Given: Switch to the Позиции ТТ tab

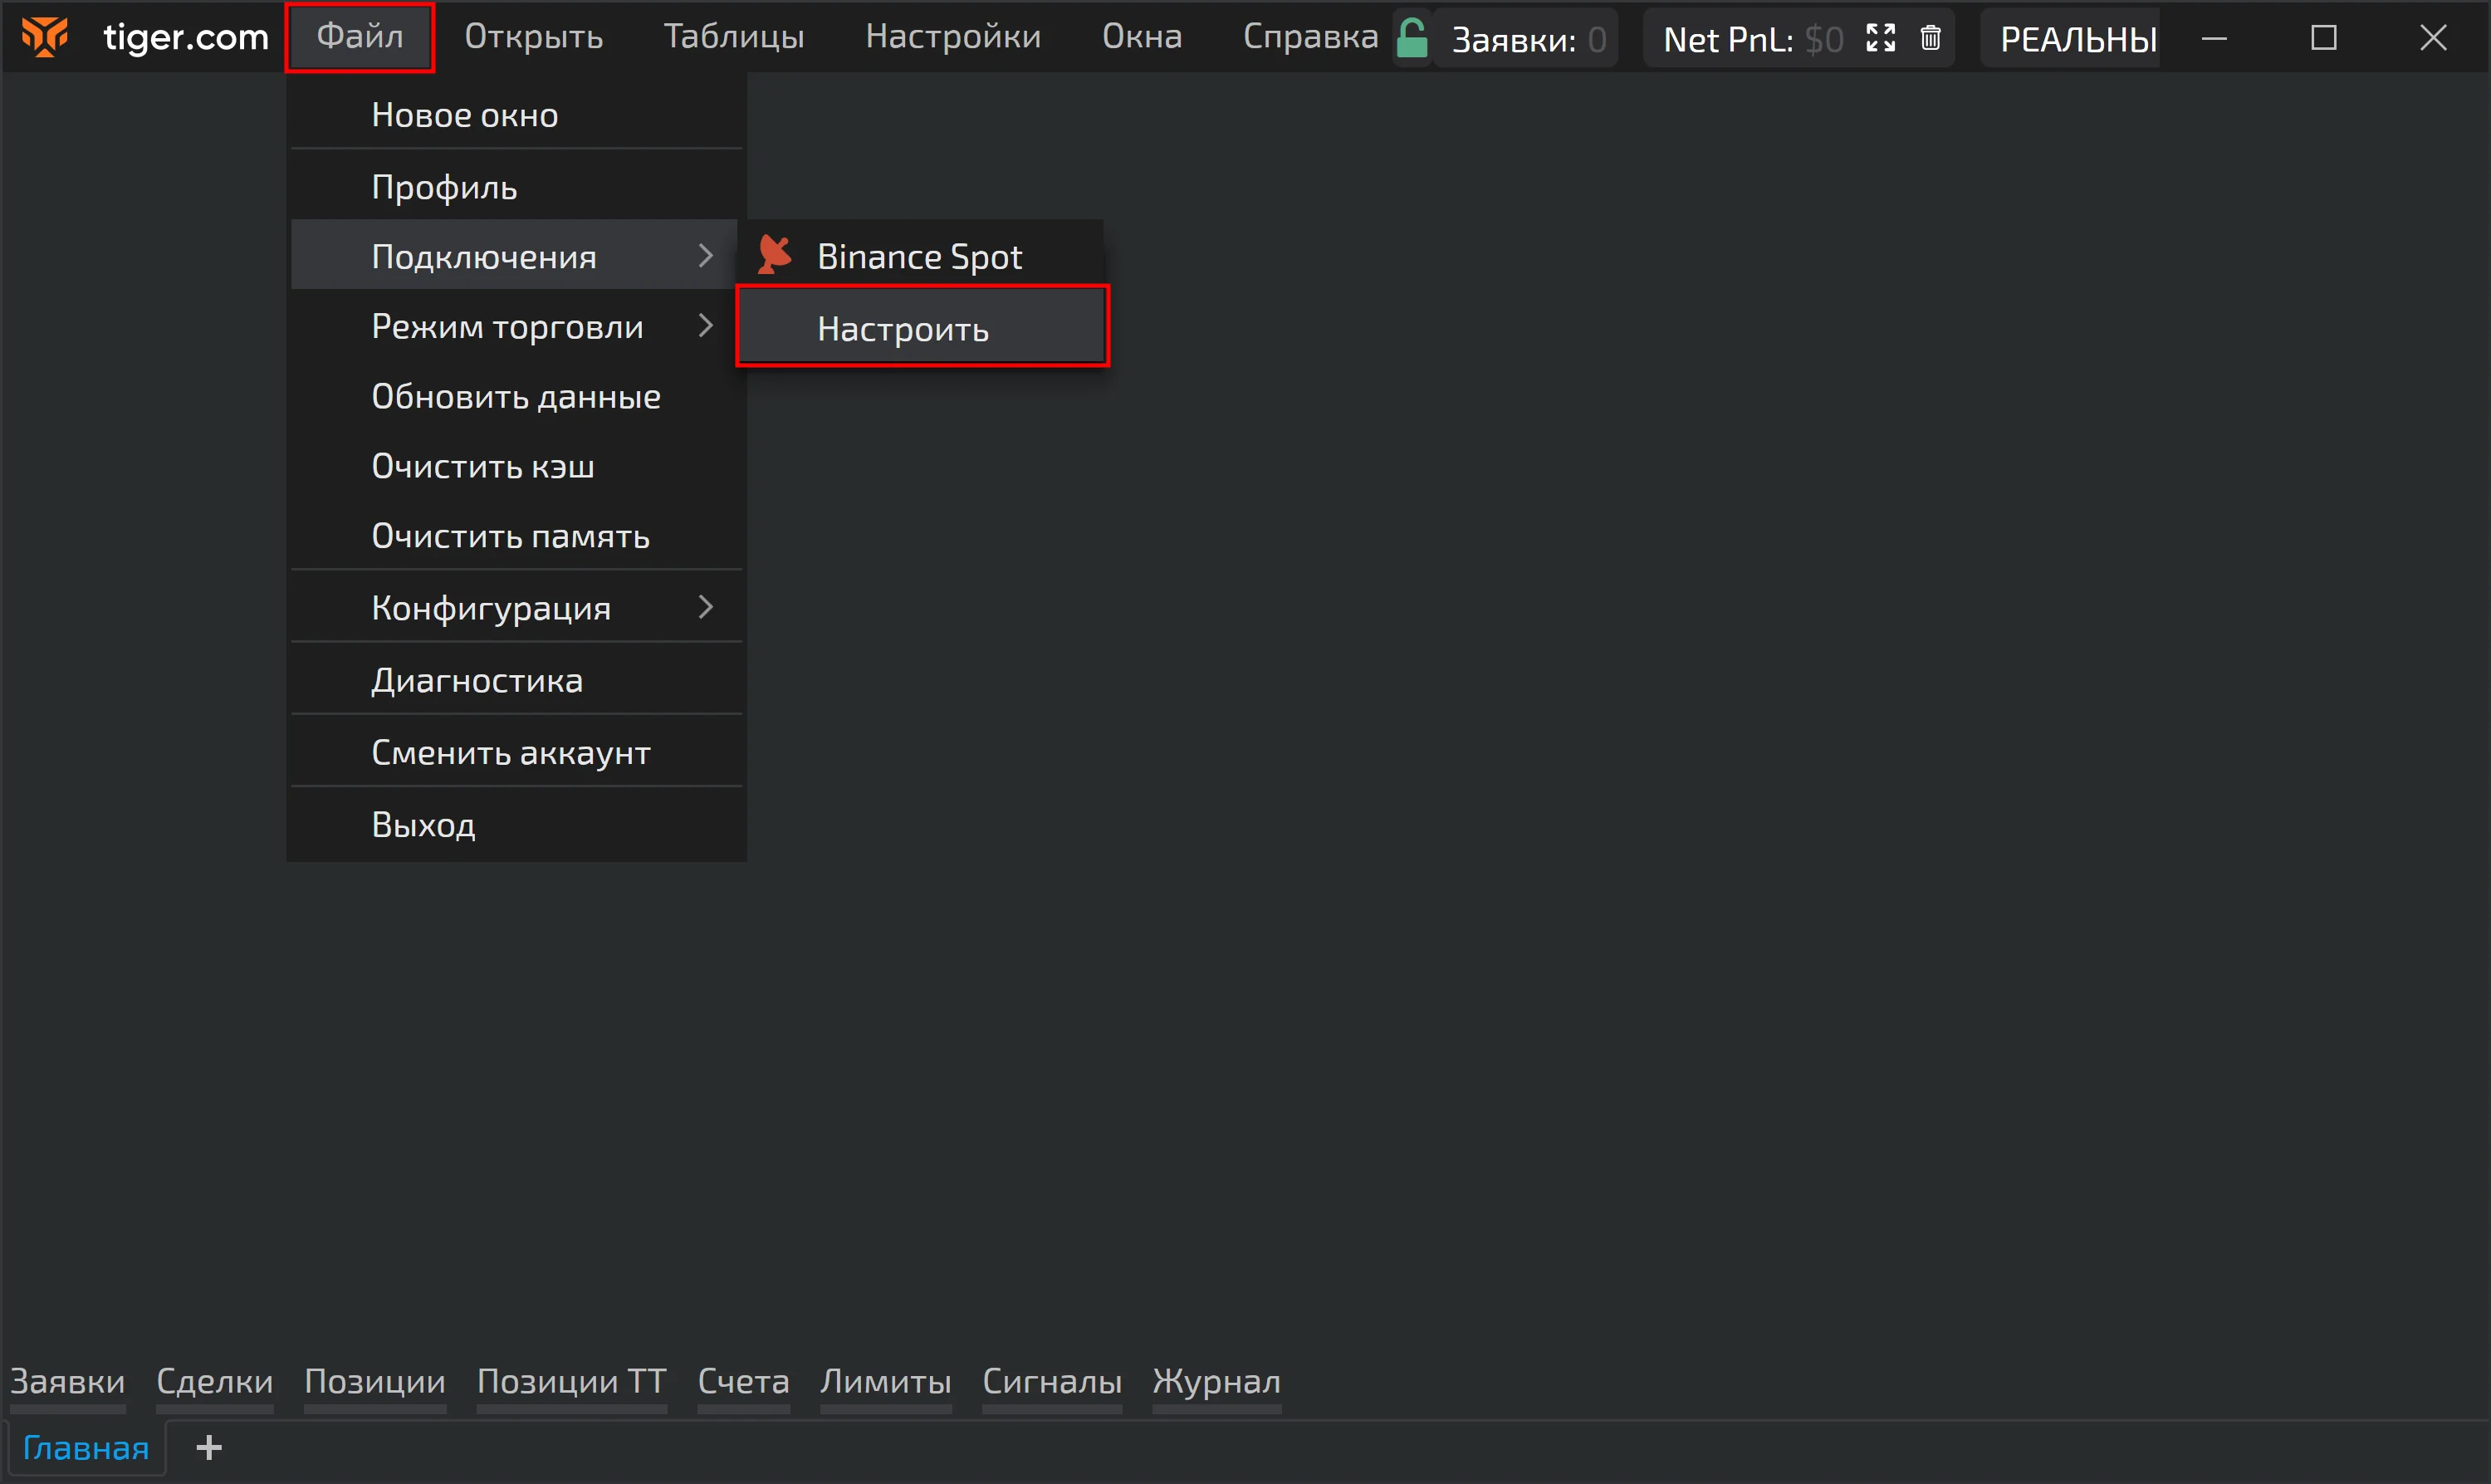Looking at the screenshot, I should 570,1381.
